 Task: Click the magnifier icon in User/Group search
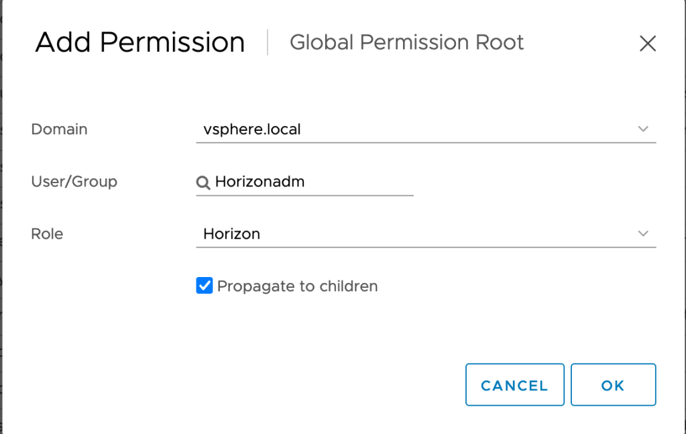[203, 182]
